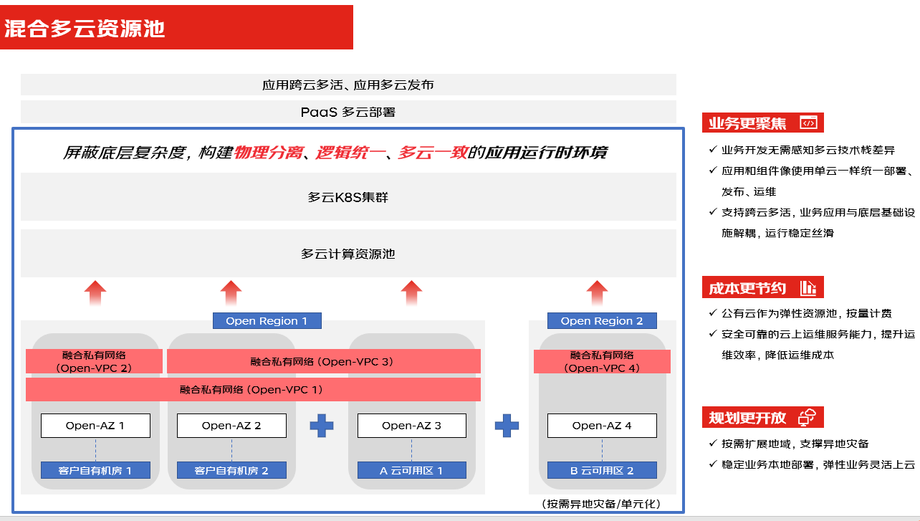Click the 融合私有网络 (Open-VPC 4) bar
920x521 pixels.
click(602, 361)
